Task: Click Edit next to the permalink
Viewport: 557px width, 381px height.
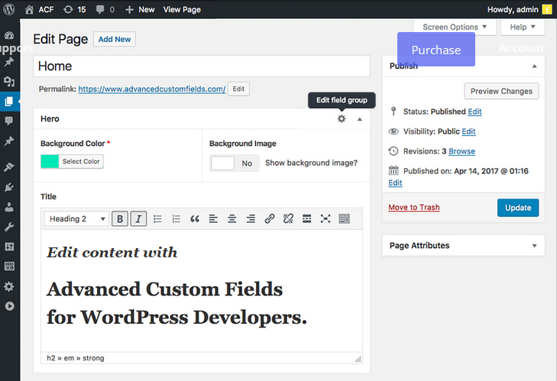Action: click(238, 89)
